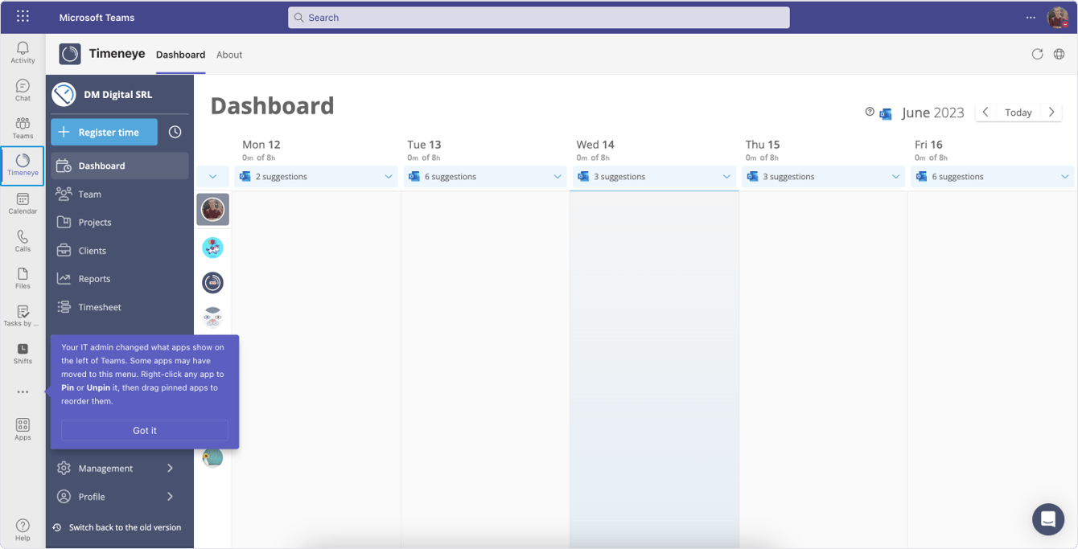The width and height of the screenshot is (1078, 549).
Task: Start the timer clock icon
Action: pos(175,132)
